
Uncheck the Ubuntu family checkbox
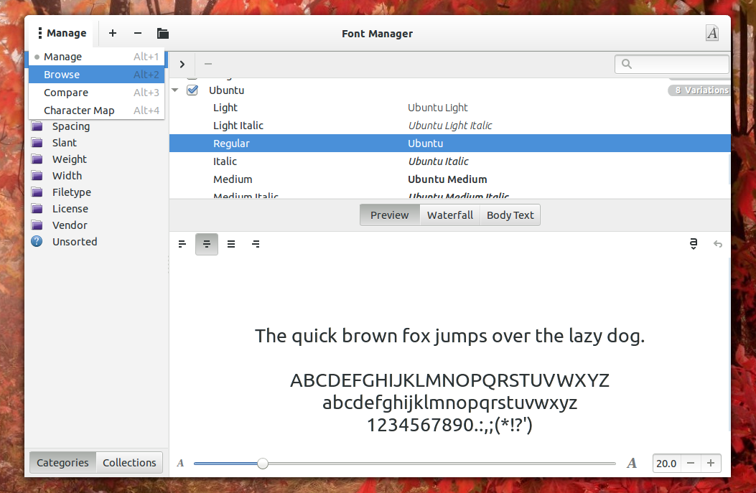[x=192, y=90]
